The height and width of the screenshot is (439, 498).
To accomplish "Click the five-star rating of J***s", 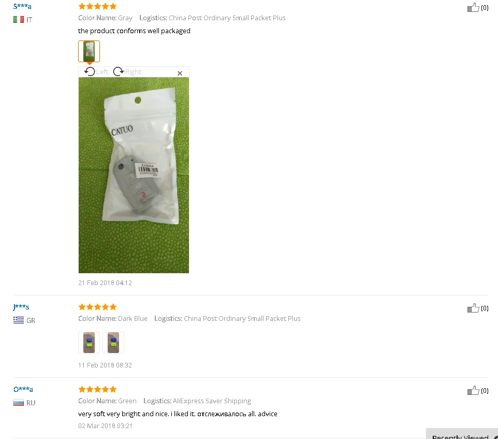I will (x=97, y=307).
